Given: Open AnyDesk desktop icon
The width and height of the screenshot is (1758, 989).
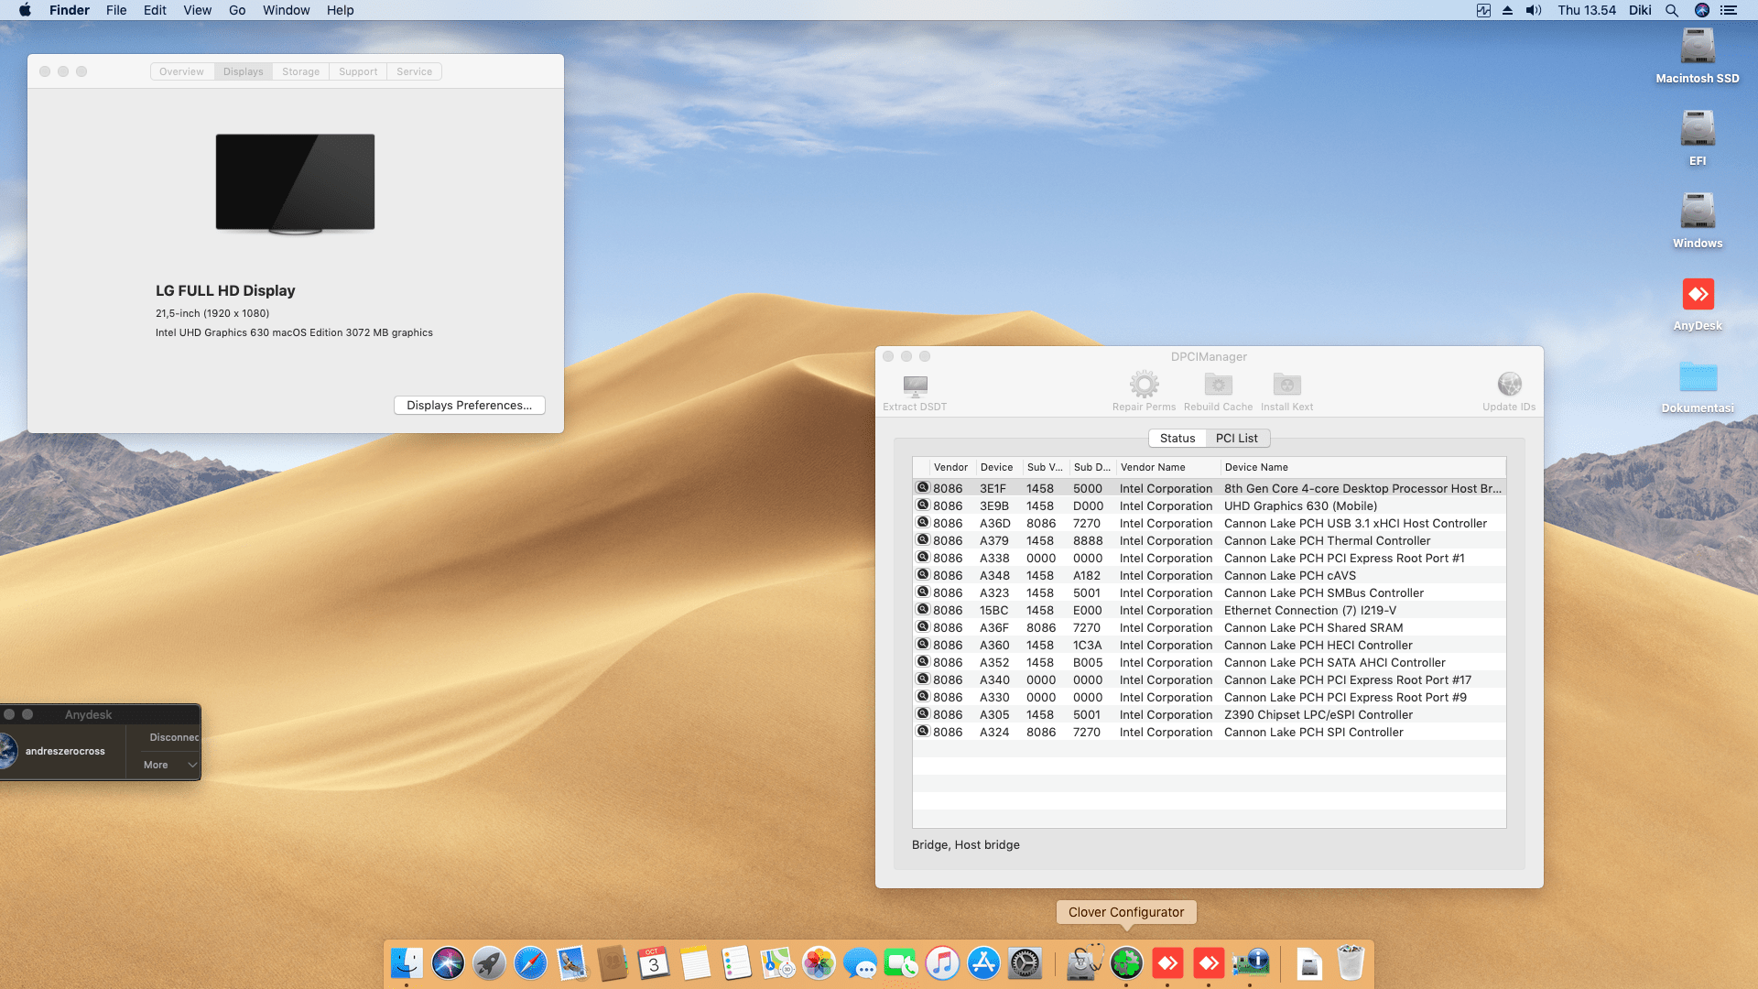Looking at the screenshot, I should pyautogui.click(x=1698, y=295).
